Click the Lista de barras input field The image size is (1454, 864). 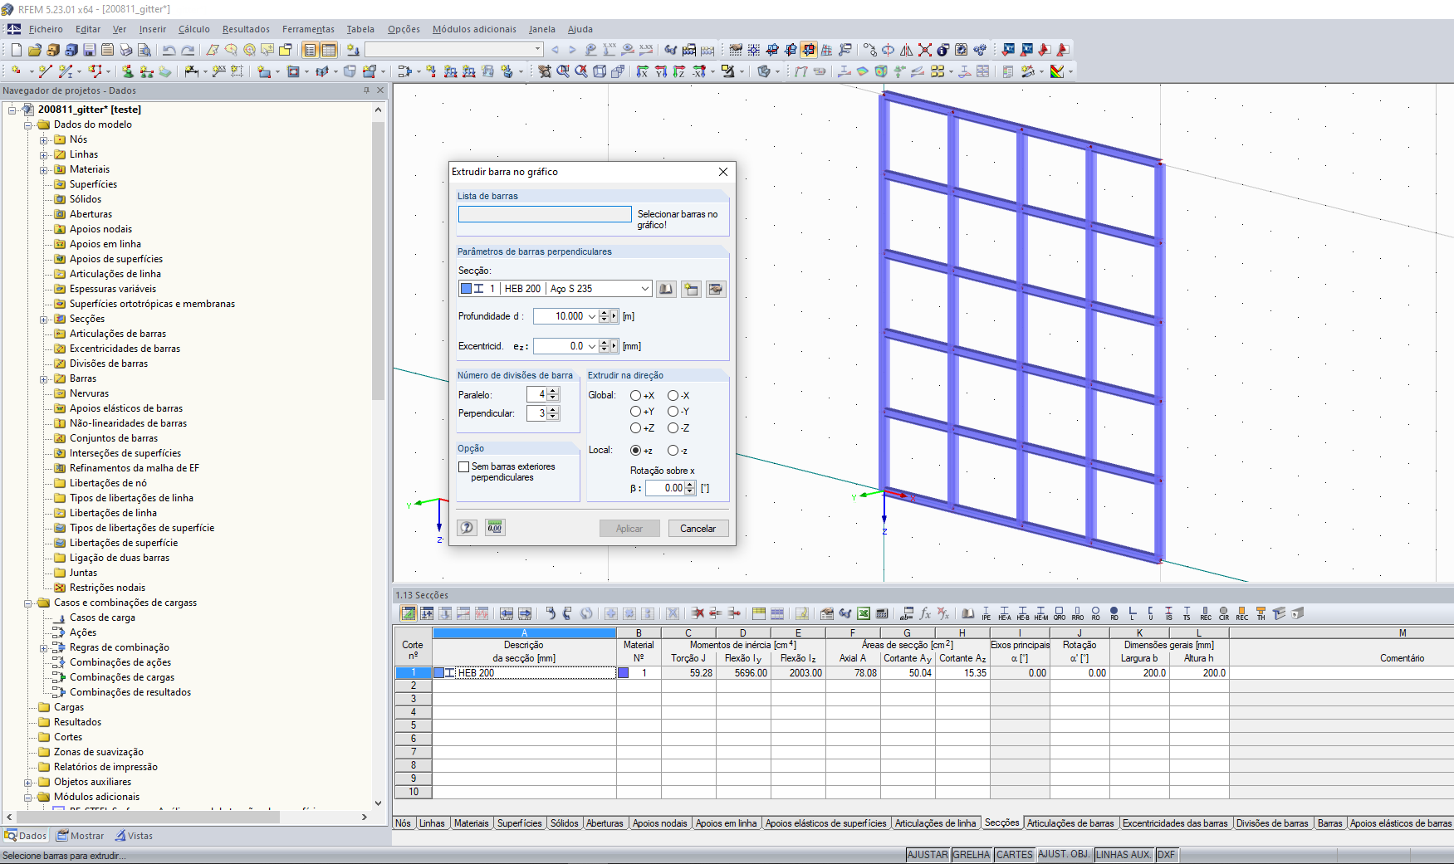click(x=545, y=214)
